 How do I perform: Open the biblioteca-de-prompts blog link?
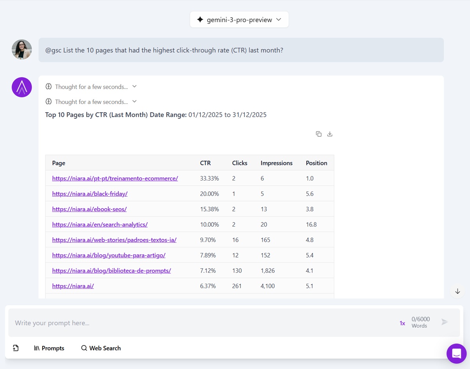point(111,270)
